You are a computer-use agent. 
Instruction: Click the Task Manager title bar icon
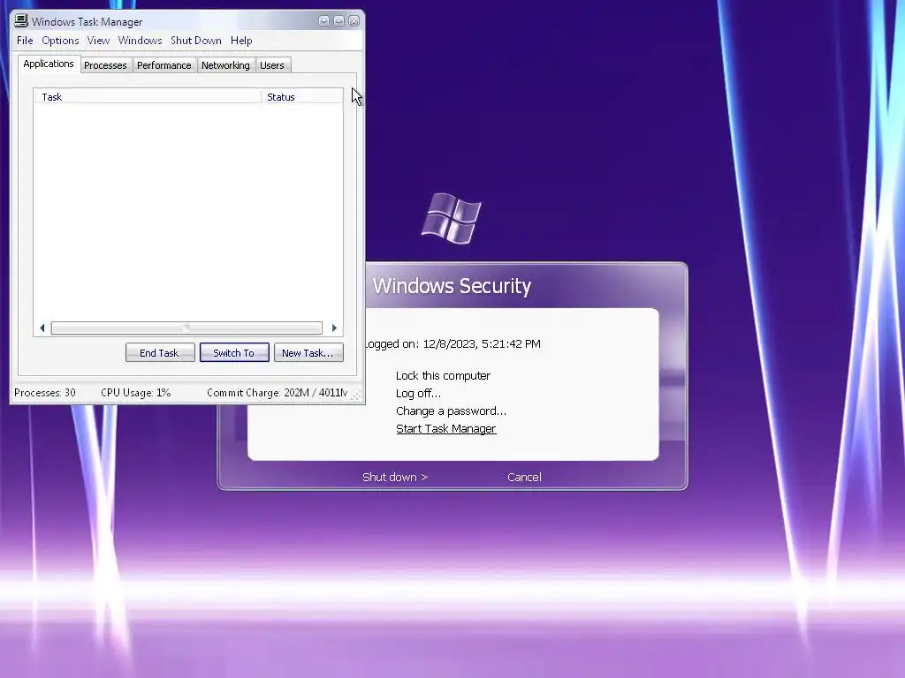(x=21, y=21)
